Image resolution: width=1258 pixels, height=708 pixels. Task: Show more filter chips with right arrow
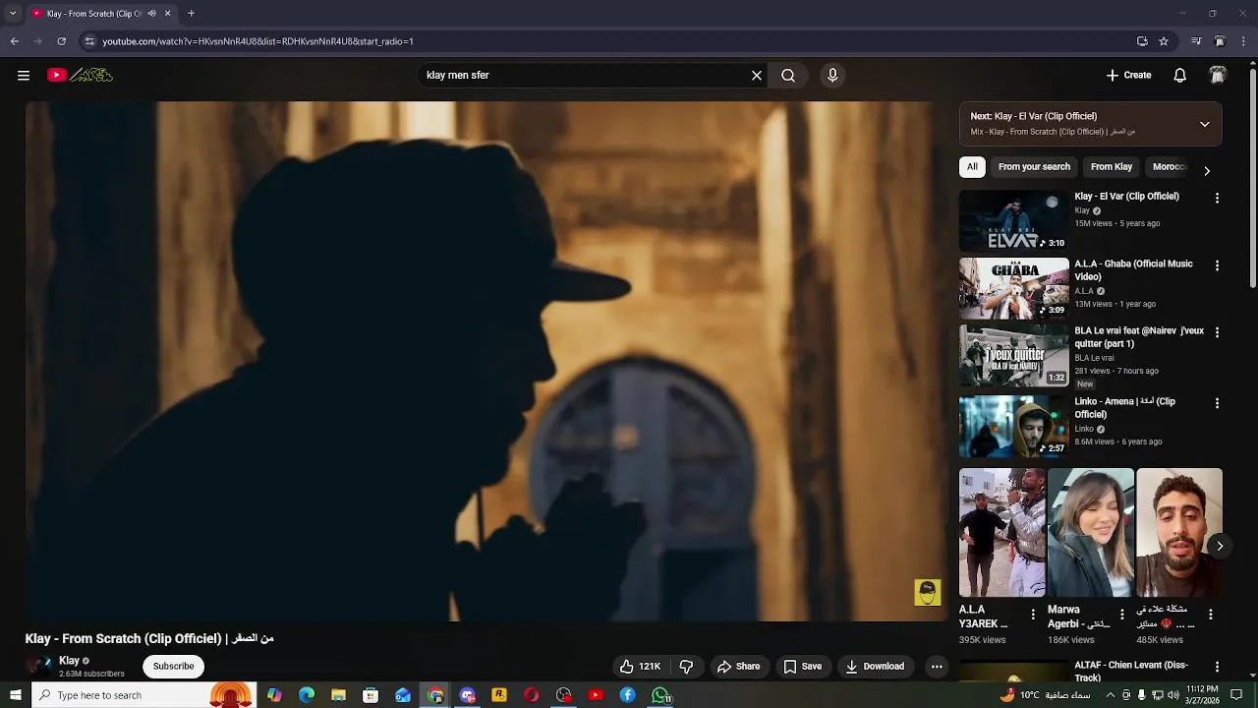click(1207, 170)
